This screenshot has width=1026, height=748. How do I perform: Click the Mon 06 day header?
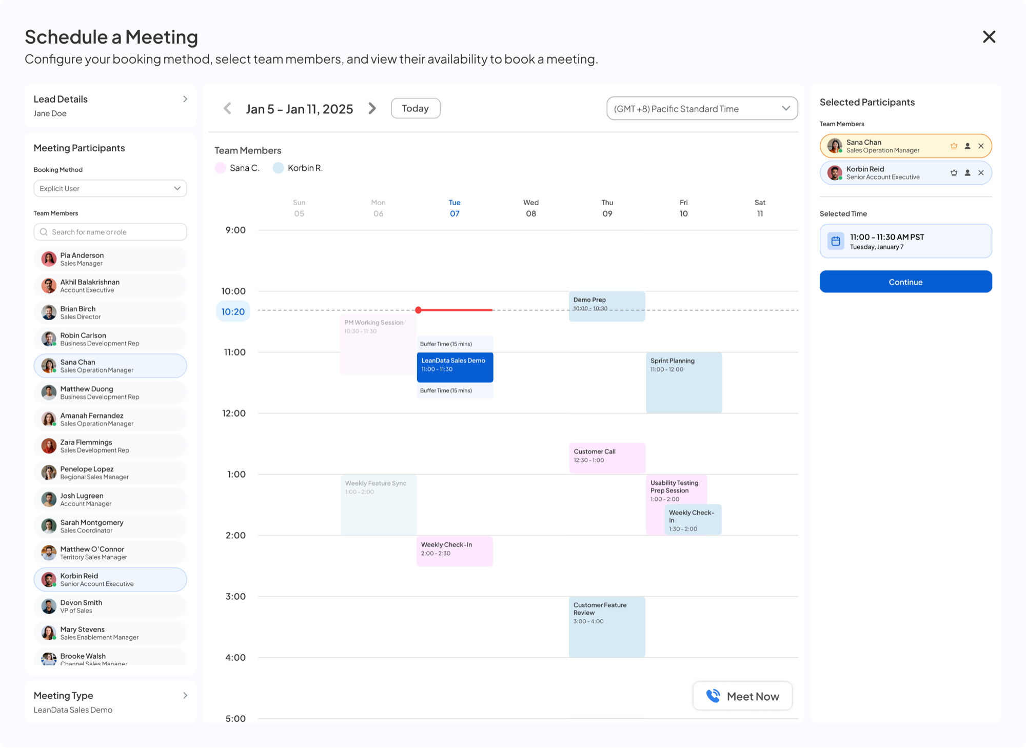[378, 208]
